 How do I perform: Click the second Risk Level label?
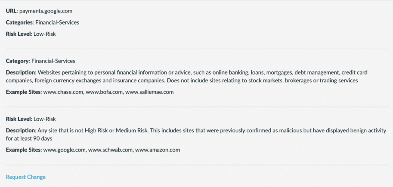pyautogui.click(x=19, y=119)
